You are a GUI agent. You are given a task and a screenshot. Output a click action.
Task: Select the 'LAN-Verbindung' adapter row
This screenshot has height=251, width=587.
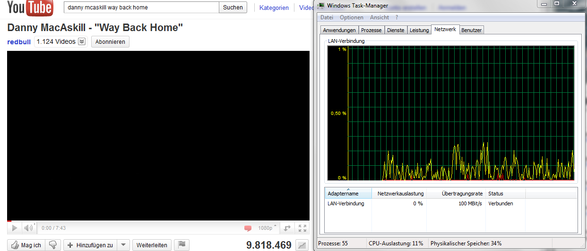(x=451, y=203)
